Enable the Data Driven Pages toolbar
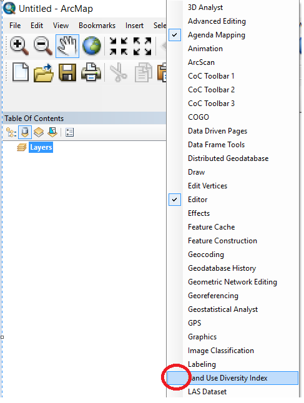The height and width of the screenshot is (403, 304). pos(233,131)
